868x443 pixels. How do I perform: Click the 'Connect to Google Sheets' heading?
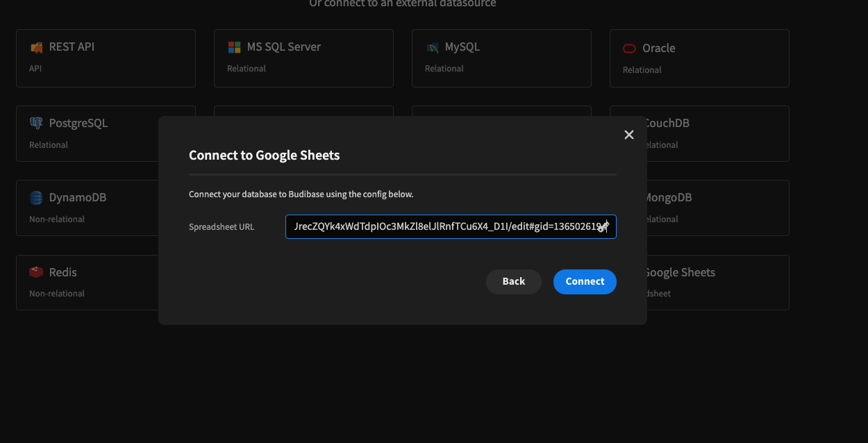(x=265, y=155)
